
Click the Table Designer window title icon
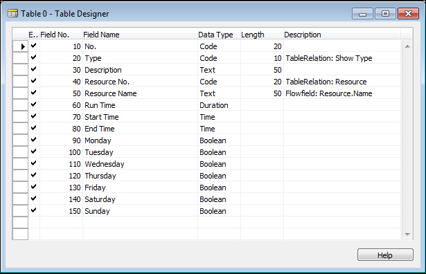click(x=12, y=13)
